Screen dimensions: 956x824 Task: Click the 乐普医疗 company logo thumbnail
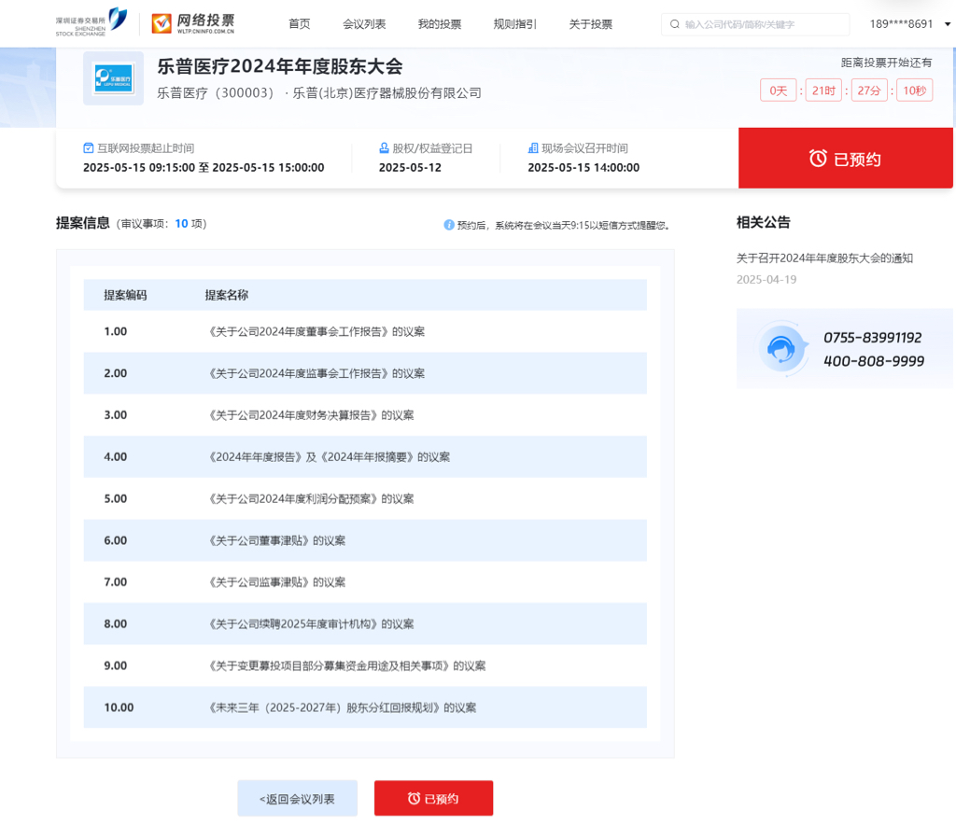pyautogui.click(x=113, y=78)
